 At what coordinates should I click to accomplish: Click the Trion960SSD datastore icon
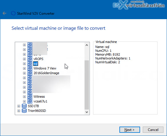pos(24,111)
